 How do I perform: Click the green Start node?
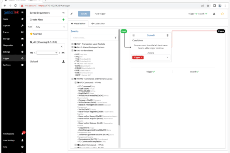[124, 31]
